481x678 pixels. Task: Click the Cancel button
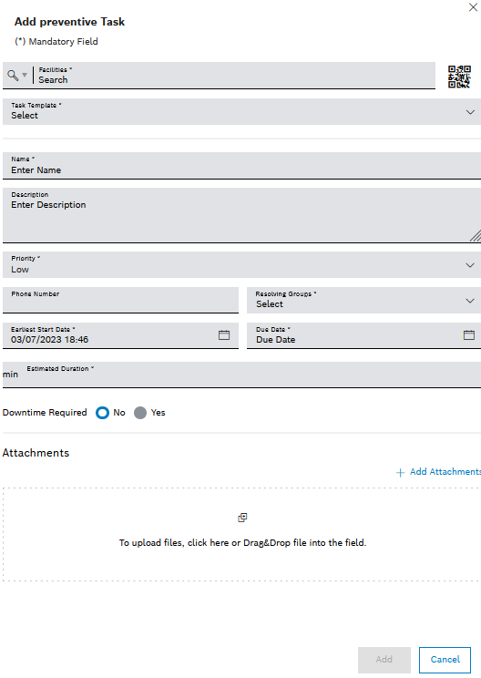point(445,660)
